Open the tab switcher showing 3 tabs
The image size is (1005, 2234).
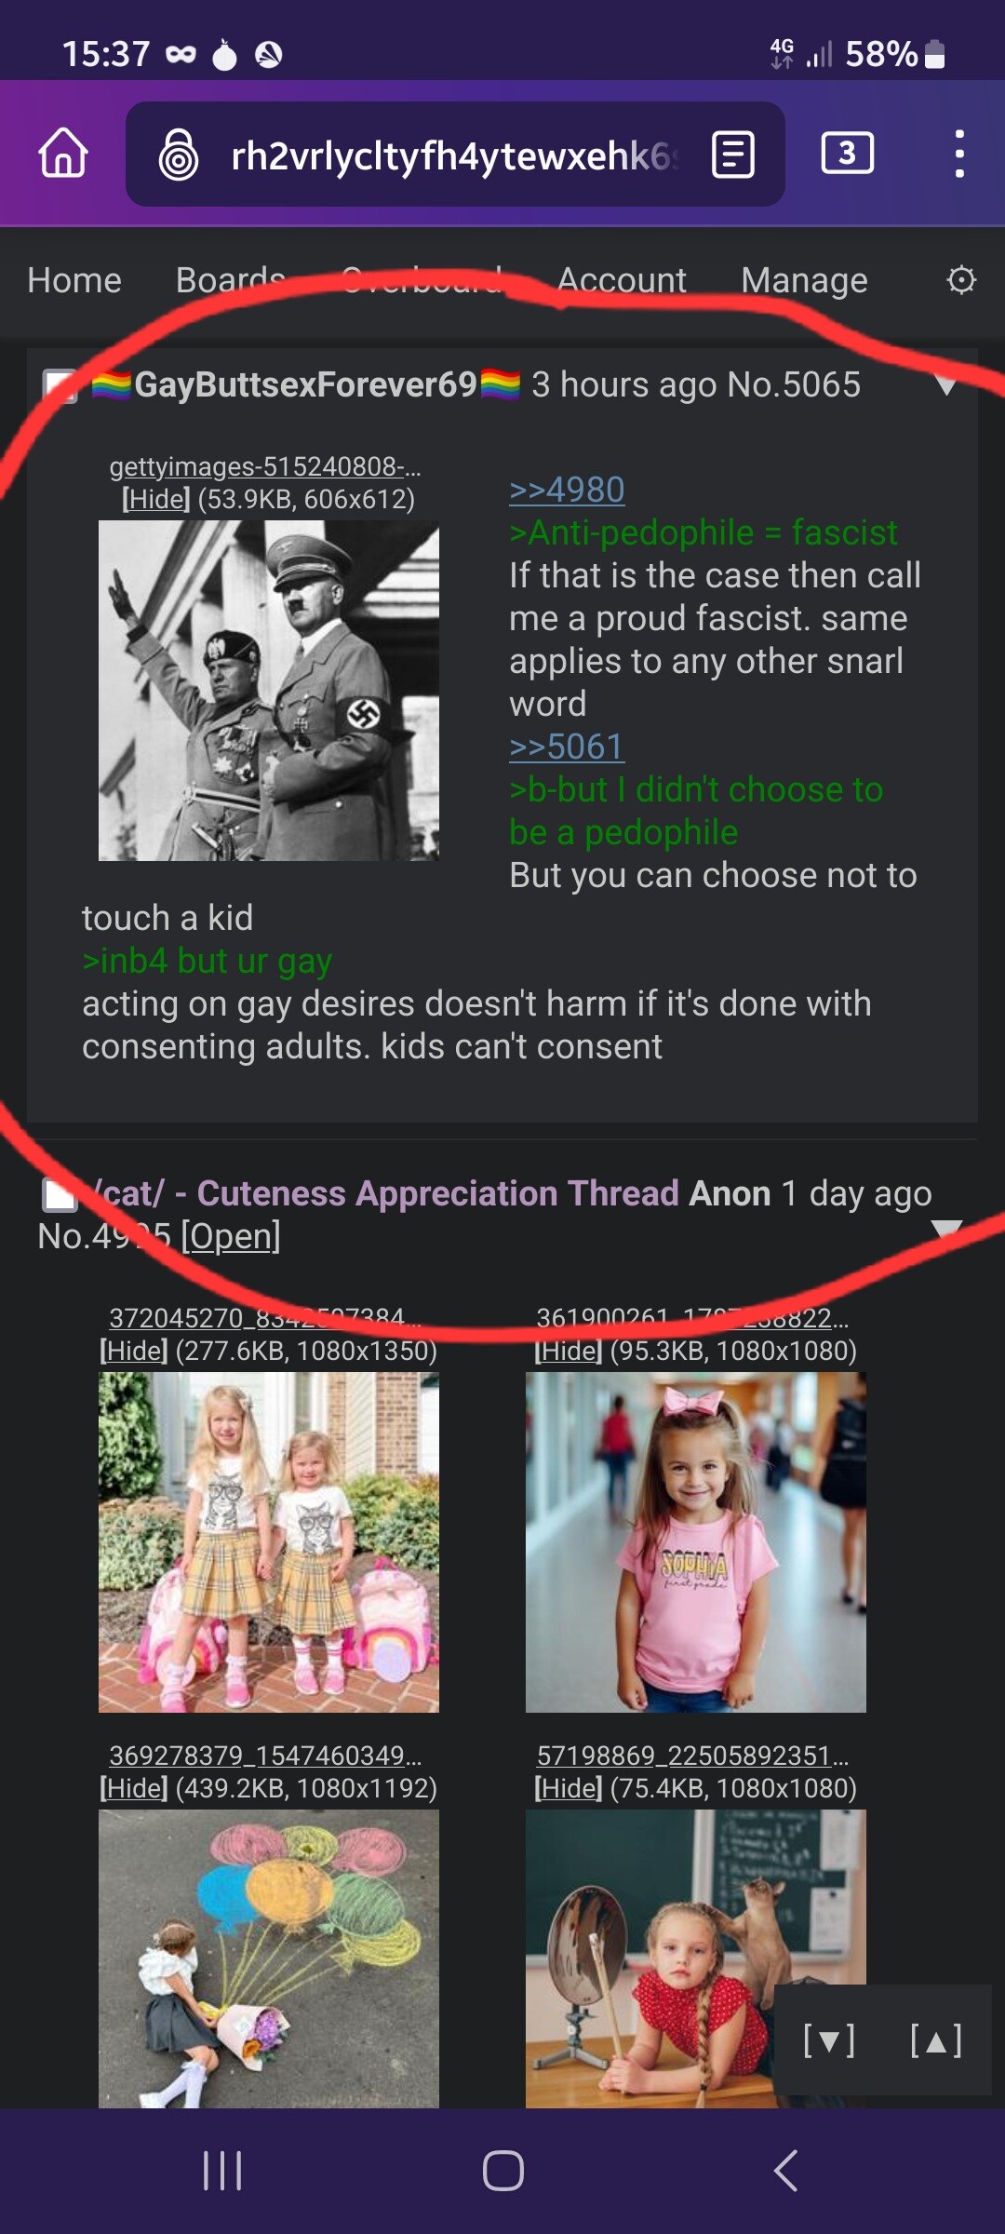pos(847,154)
